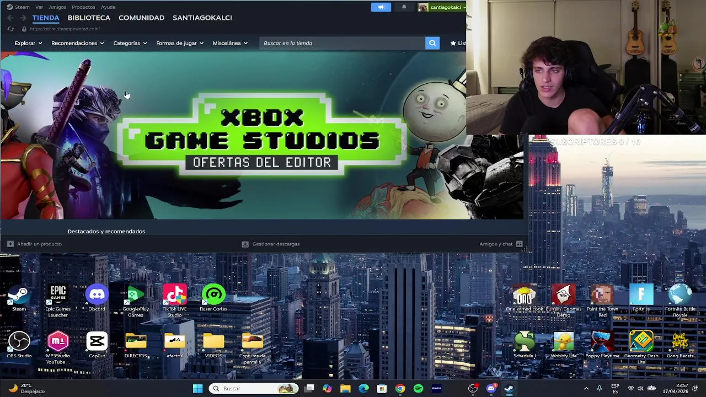This screenshot has height=397, width=706.
Task: Open the Ayuda menu
Action: [108, 7]
